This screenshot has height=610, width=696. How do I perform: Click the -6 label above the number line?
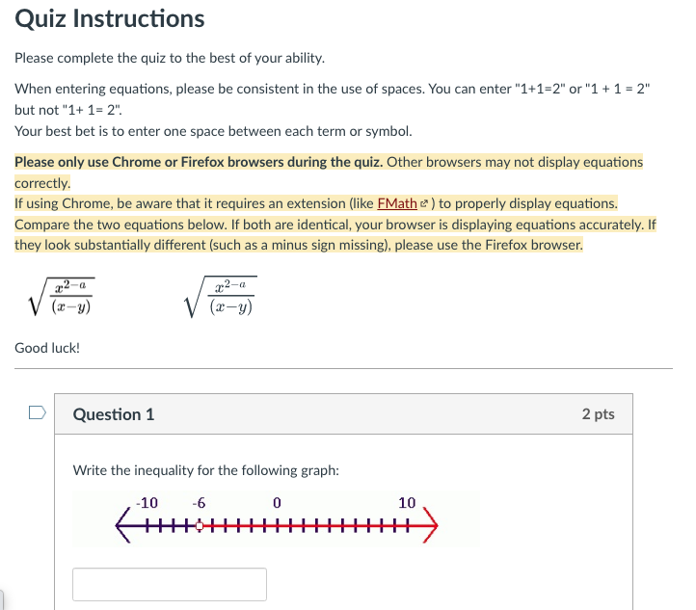[199, 503]
